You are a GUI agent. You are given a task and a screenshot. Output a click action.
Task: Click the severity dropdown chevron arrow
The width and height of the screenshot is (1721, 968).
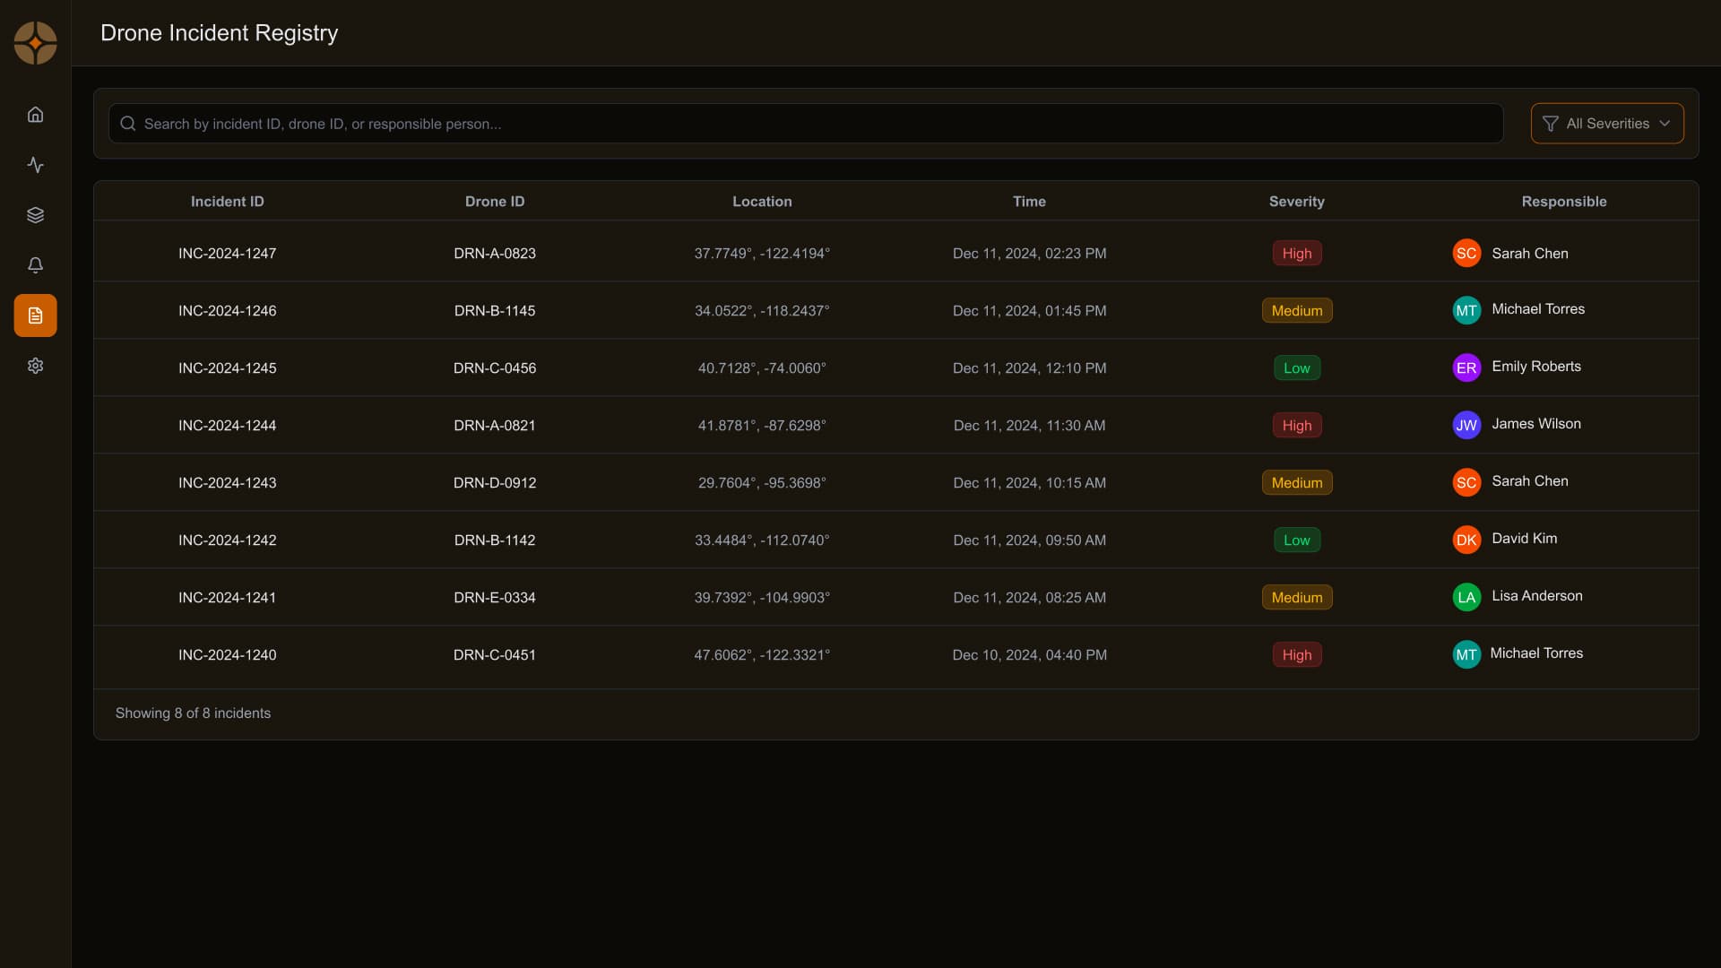click(1665, 124)
